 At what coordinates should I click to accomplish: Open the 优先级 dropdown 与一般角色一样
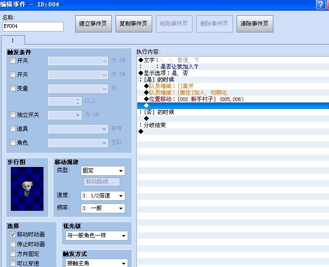coord(97,236)
